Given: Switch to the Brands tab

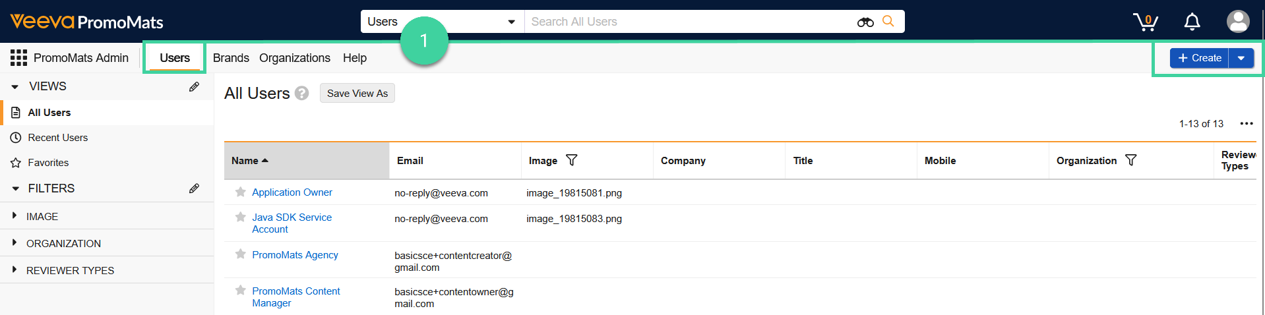Looking at the screenshot, I should coord(231,58).
